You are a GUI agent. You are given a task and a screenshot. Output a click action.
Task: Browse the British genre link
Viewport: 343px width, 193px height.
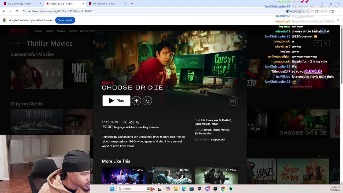coord(208,130)
